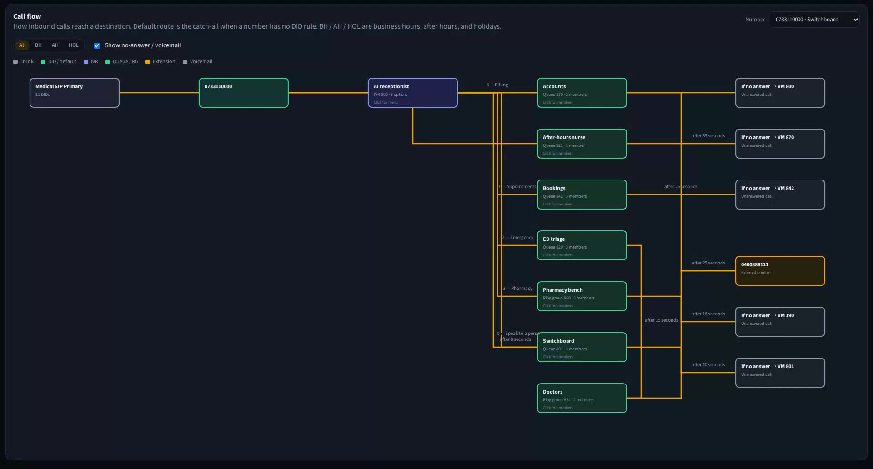Click the 'after 20 seconds' edge label

click(708, 365)
